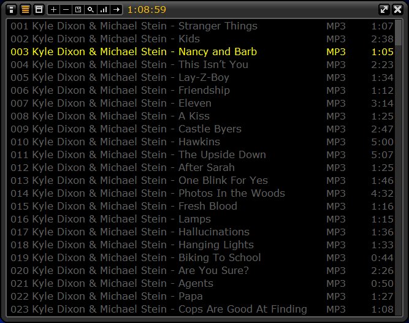Select track 002 Kids
The width and height of the screenshot is (409, 323).
[201, 39]
